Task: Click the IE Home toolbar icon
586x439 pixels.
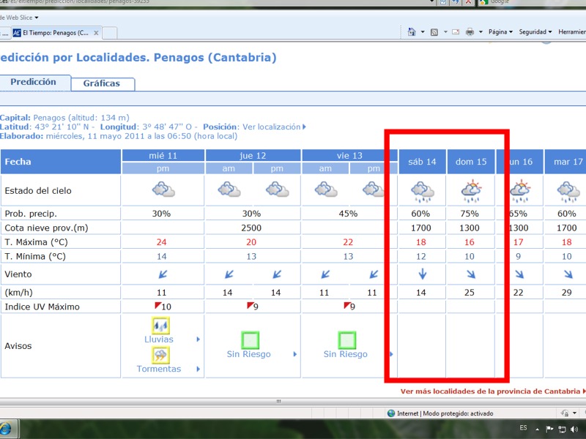Action: (412, 32)
